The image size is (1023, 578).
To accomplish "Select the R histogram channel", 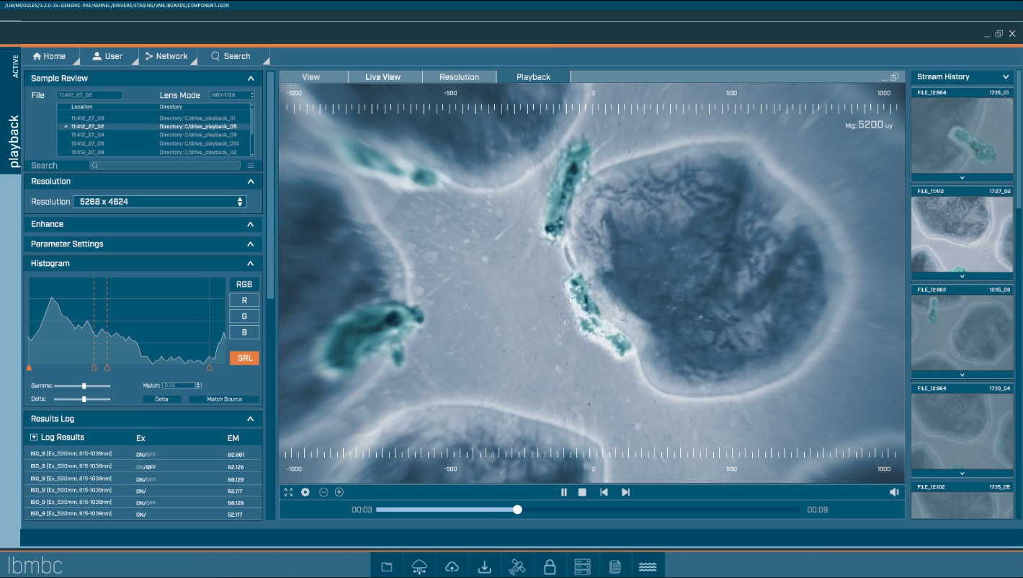I will (x=244, y=301).
